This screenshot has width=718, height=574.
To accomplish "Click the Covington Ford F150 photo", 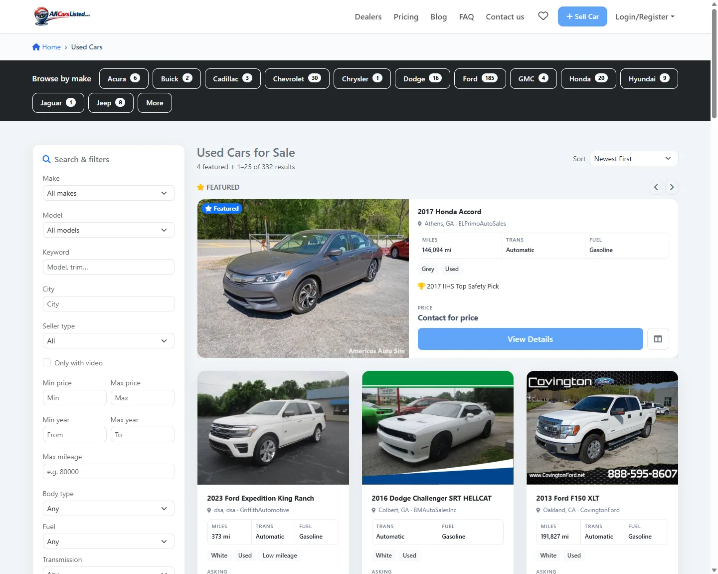I will point(602,428).
